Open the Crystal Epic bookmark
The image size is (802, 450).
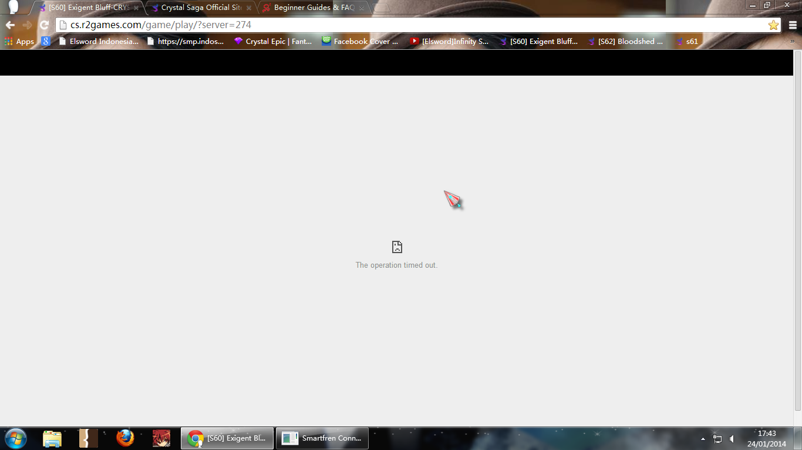pyautogui.click(x=273, y=42)
